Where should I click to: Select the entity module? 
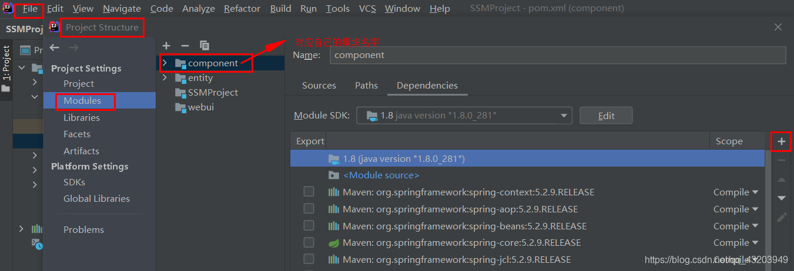pos(200,78)
